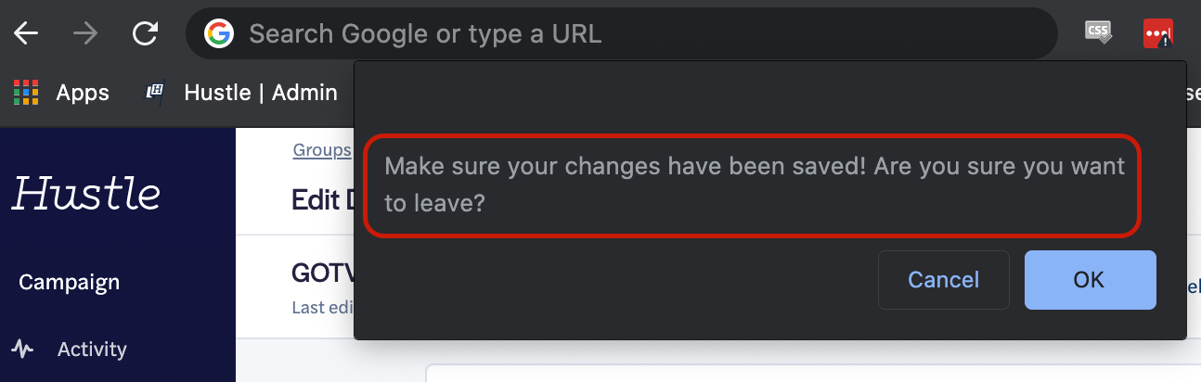Screen dimensions: 1201x382
Task: Open the Campaign sidebar section
Action: (x=69, y=282)
